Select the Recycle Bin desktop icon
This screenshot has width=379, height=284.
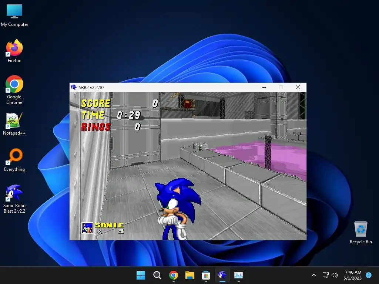click(360, 233)
